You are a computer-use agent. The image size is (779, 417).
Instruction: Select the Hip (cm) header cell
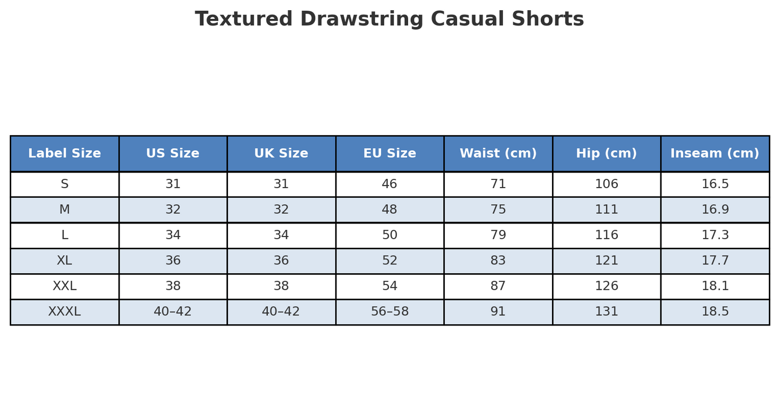coord(606,154)
